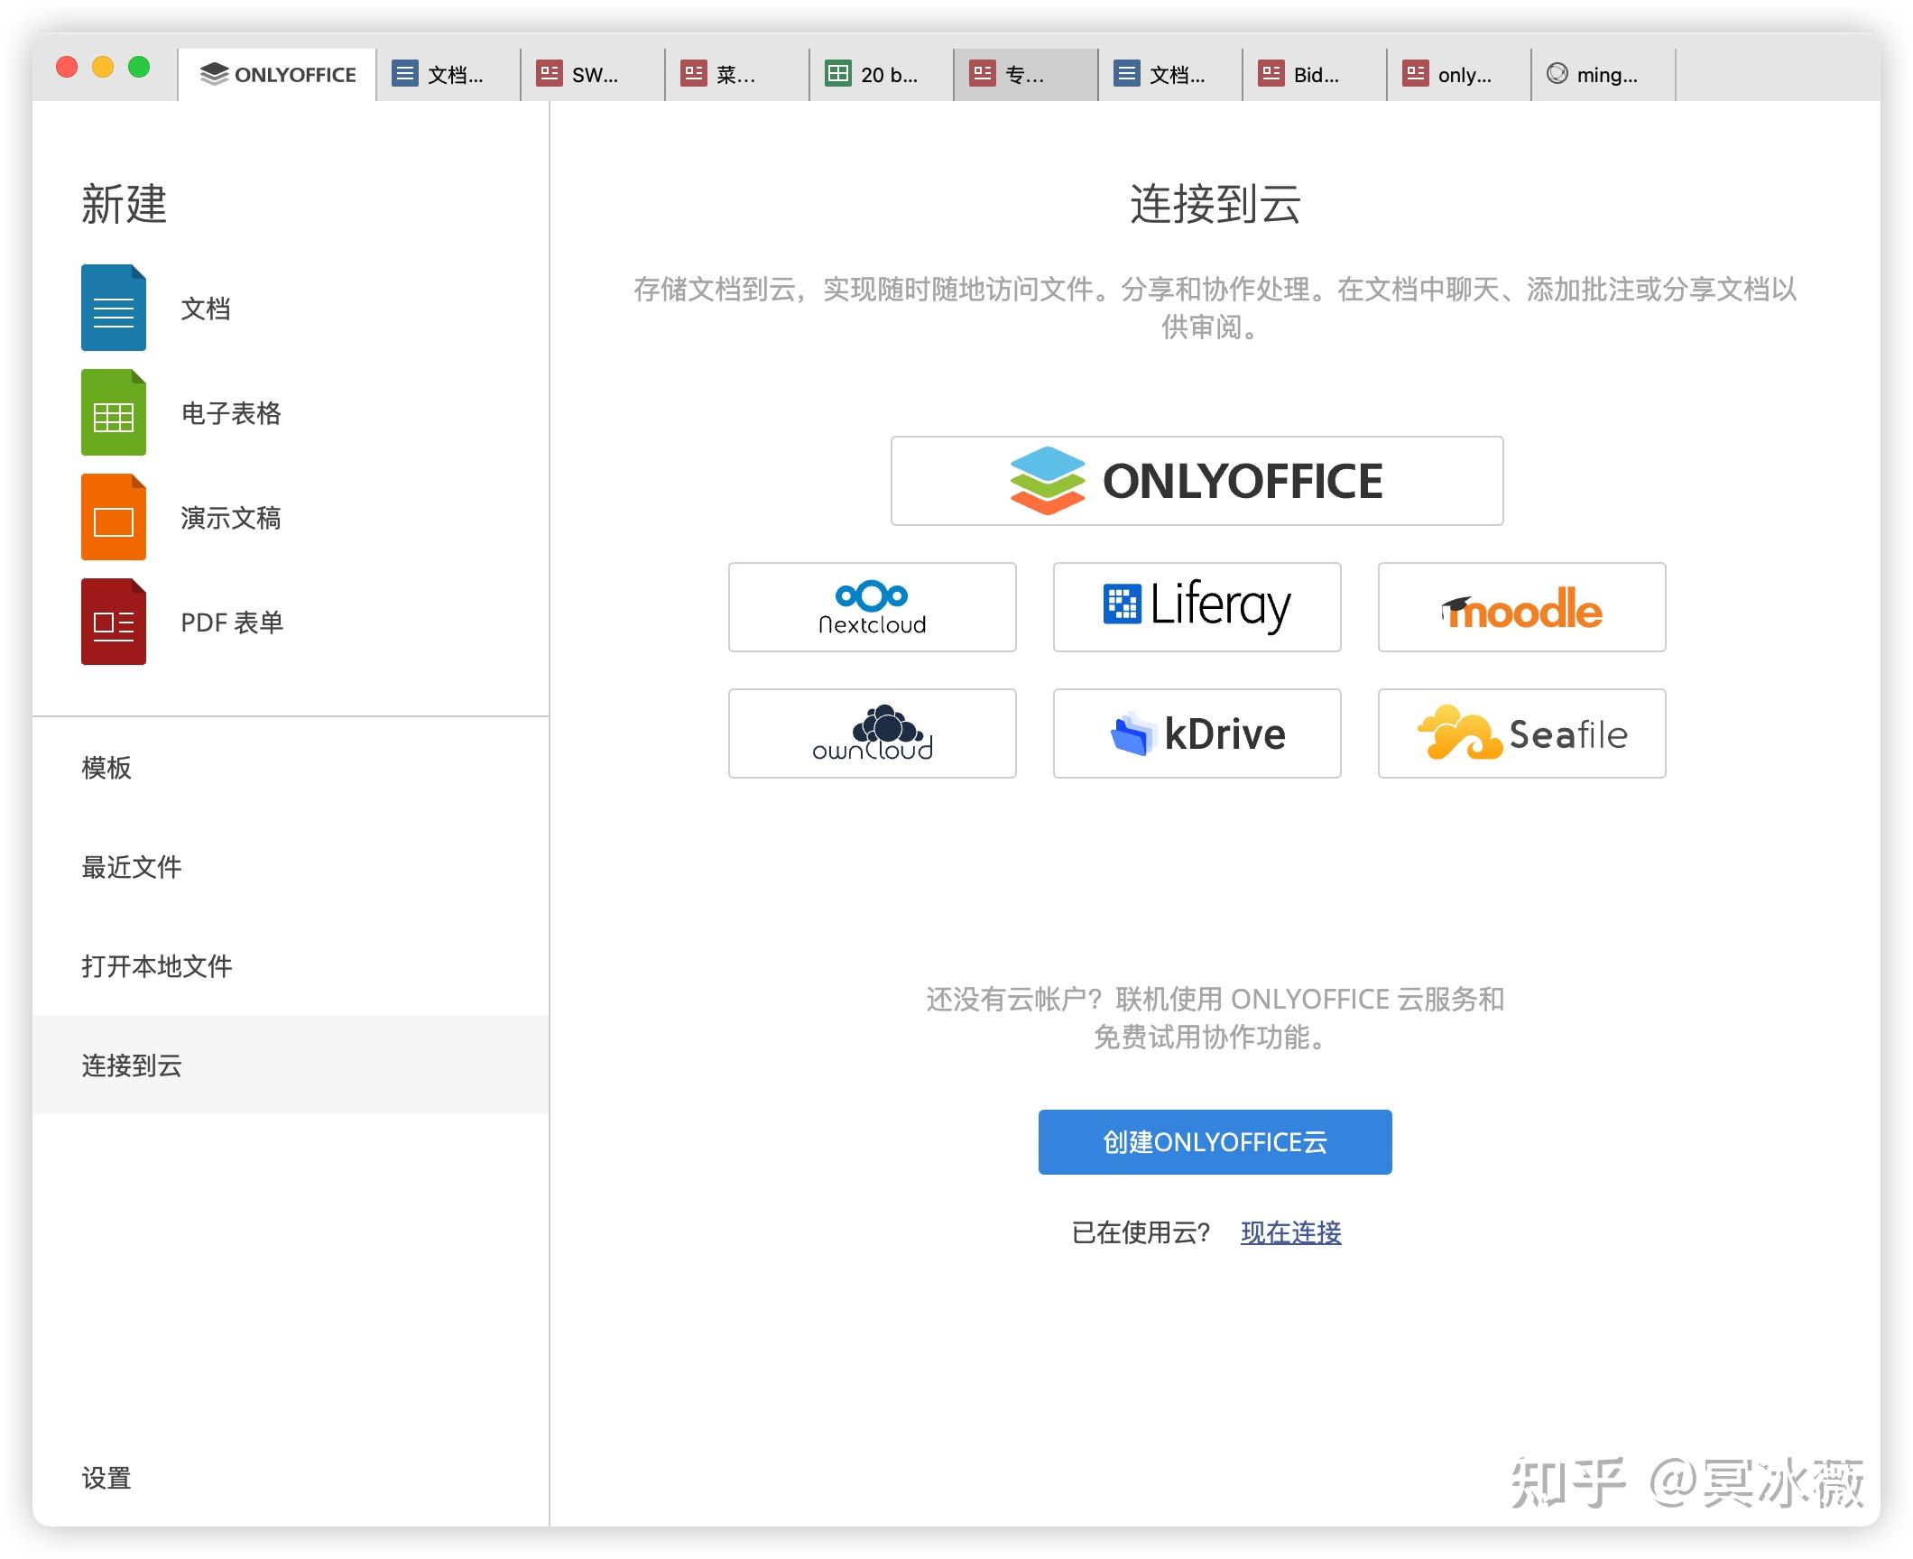Screen dimensions: 1913x1559
Task: Connect to Nextcloud storage
Action: (x=871, y=607)
